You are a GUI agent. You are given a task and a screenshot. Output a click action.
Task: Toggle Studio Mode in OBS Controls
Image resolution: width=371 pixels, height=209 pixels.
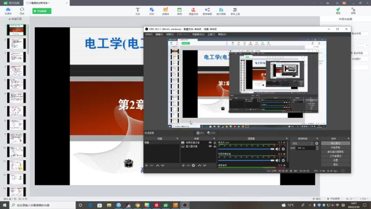tap(335, 156)
